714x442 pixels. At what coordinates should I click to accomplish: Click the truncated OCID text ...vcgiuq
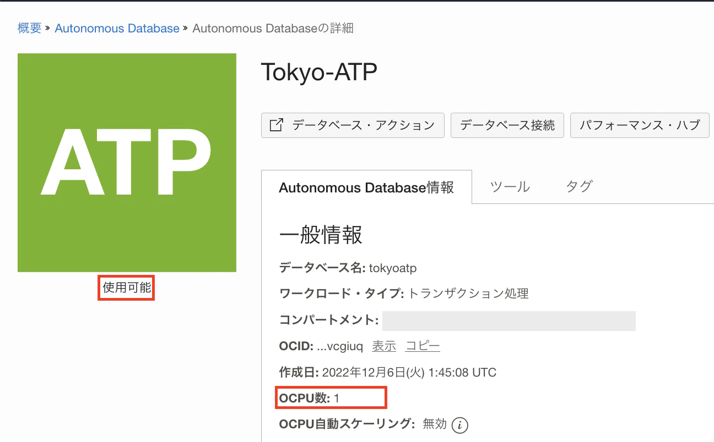click(x=340, y=346)
